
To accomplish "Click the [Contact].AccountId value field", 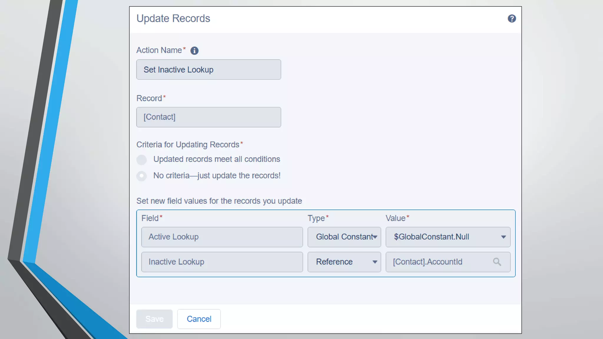I will tap(439, 262).
